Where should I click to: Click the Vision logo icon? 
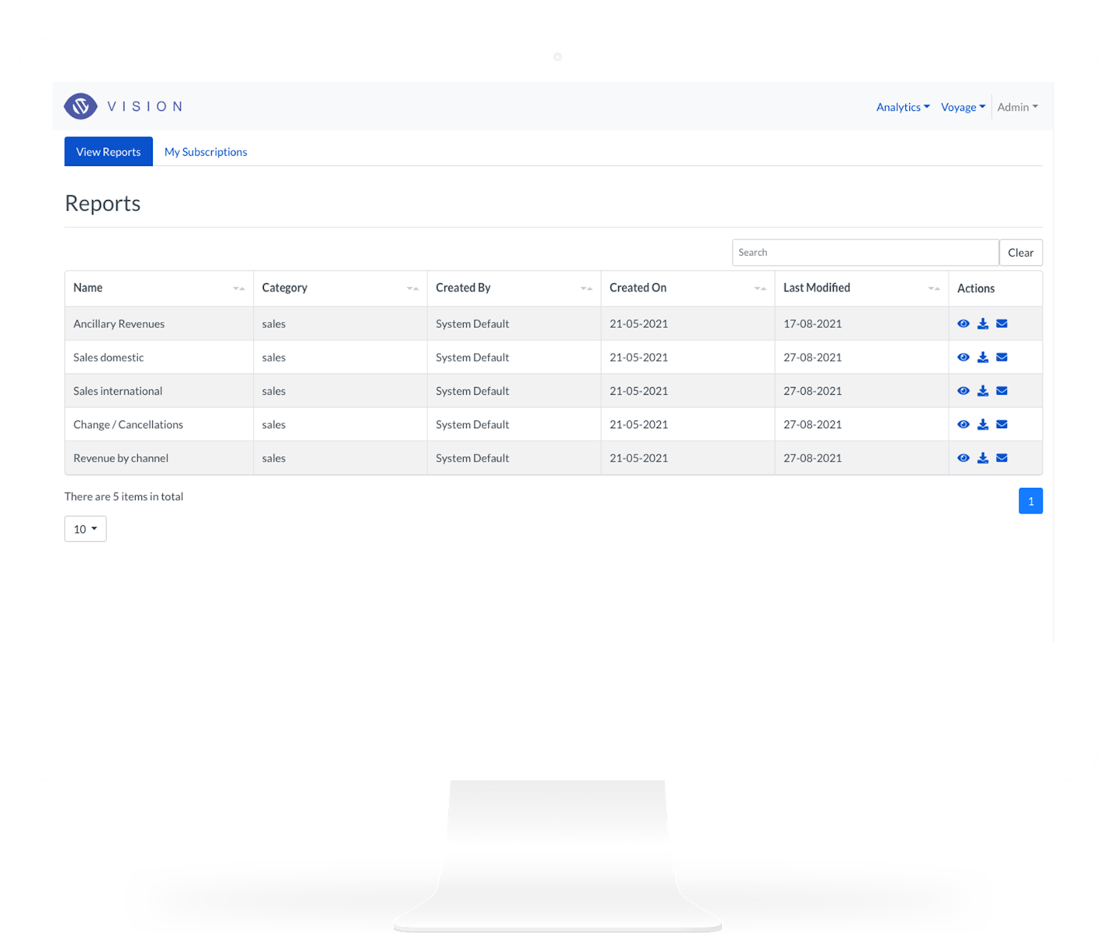click(x=81, y=106)
